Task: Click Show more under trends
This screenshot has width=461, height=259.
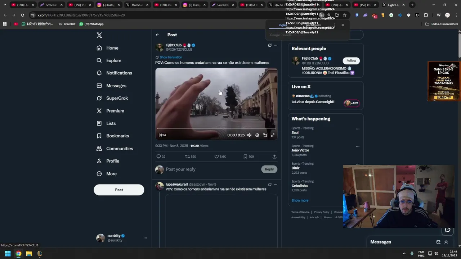Action: click(300, 200)
